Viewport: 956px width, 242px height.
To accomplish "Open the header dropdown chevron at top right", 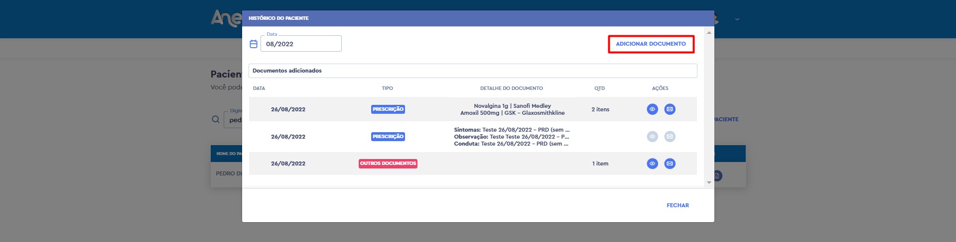I will tap(737, 19).
